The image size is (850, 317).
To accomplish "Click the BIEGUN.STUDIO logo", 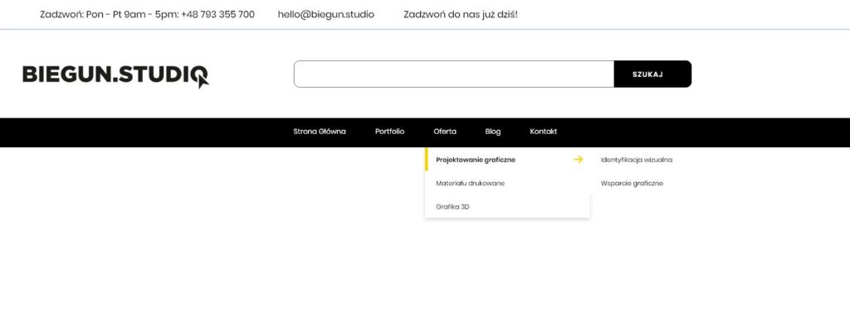I will (x=115, y=76).
